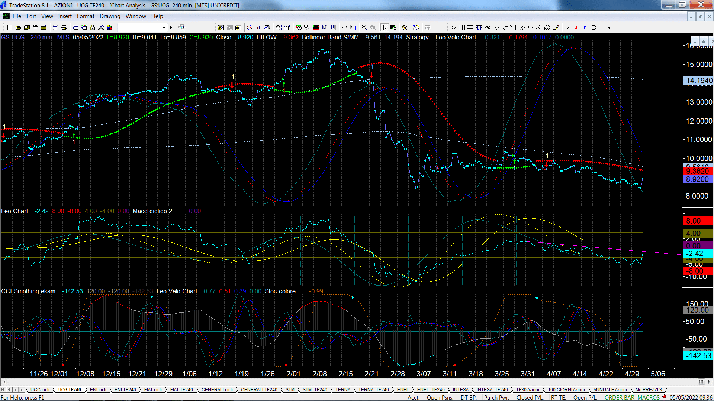
Task: Switch to the No PREZZI 3 tab
Action: 649,390
